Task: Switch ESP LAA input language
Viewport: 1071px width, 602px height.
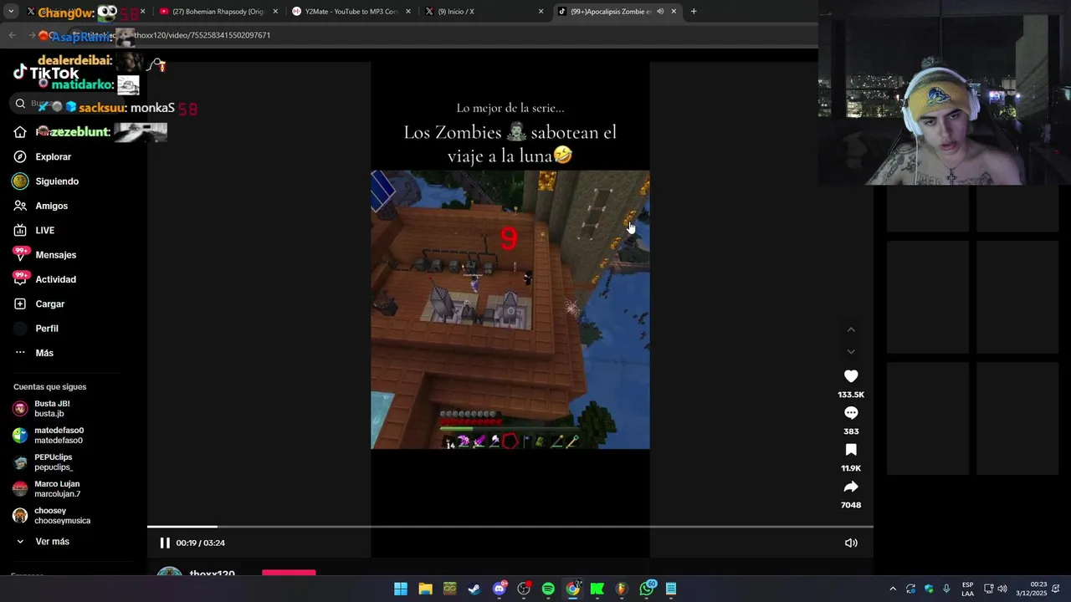Action: click(x=967, y=589)
